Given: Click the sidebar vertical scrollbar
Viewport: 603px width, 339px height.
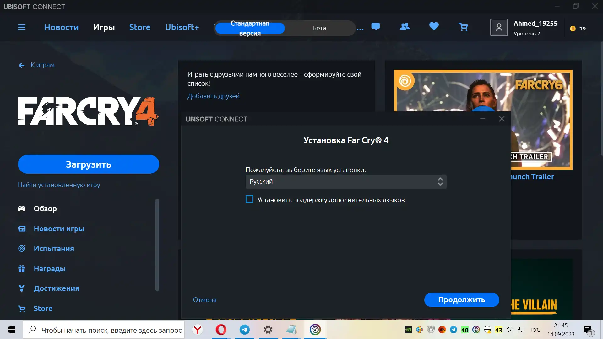Looking at the screenshot, I should (x=157, y=245).
